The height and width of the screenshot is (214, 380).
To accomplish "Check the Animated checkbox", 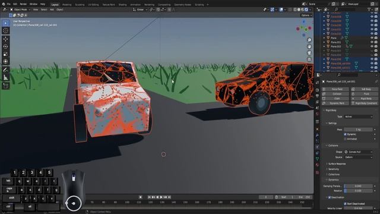I will click(345, 139).
